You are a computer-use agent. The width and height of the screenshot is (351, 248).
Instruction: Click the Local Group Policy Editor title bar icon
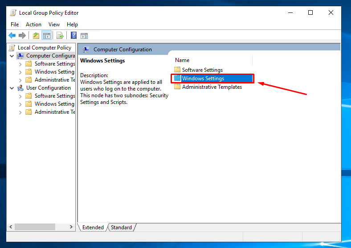(13, 13)
